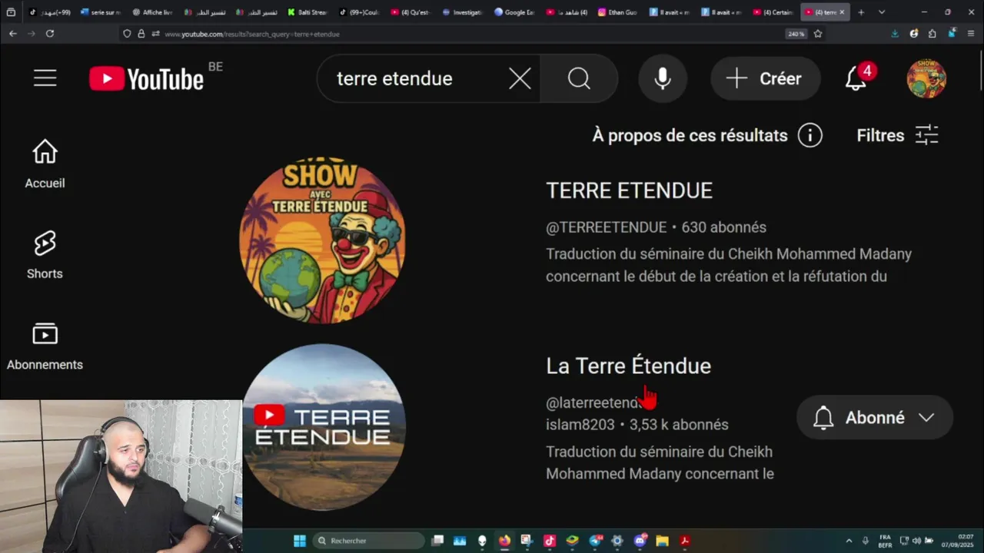Start voice search with the microphone
The height and width of the screenshot is (553, 984).
pos(662,78)
